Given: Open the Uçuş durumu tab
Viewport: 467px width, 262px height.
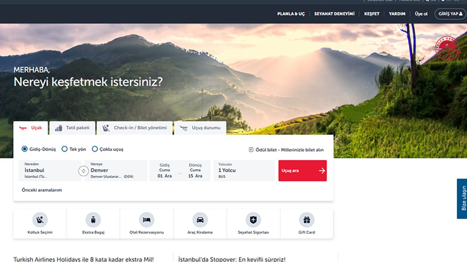Looking at the screenshot, I should 200,128.
